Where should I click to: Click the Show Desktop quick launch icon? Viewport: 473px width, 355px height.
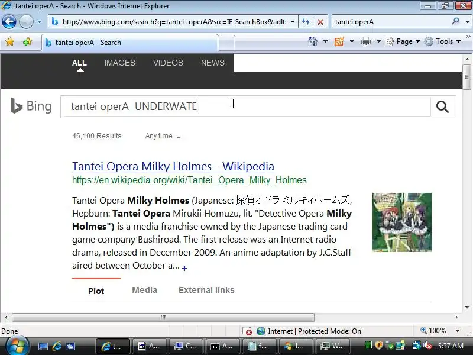[x=43, y=347]
